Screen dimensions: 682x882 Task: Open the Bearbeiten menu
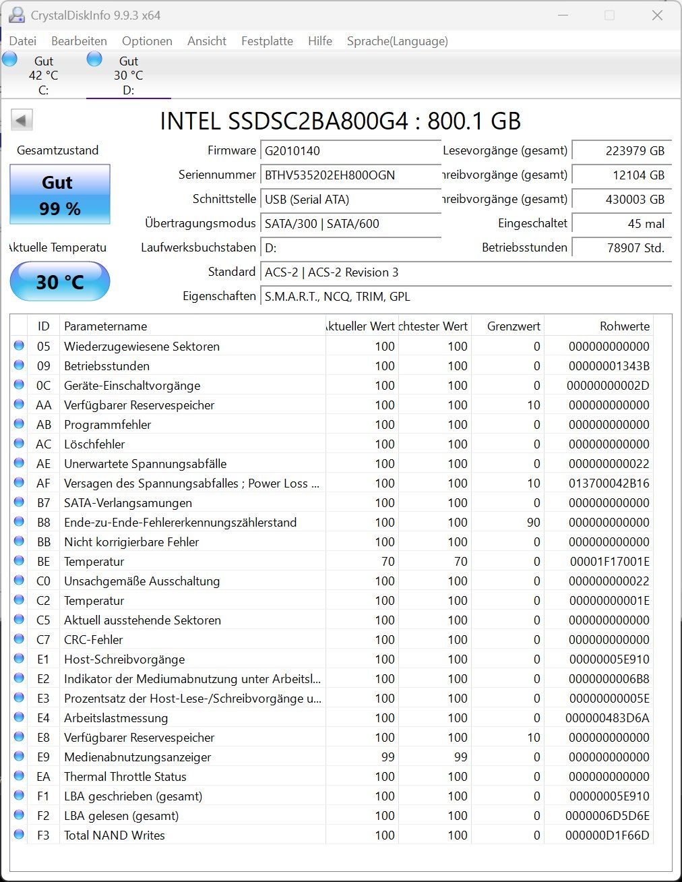point(79,41)
